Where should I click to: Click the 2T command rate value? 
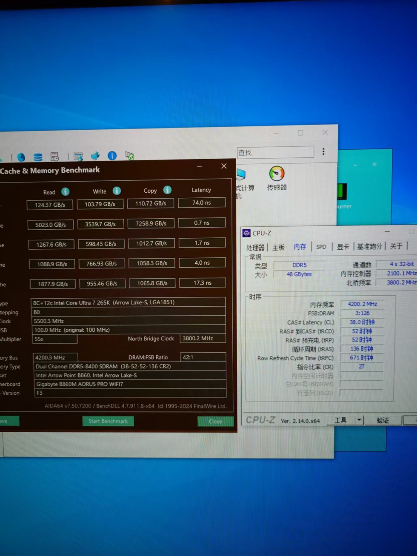362,366
